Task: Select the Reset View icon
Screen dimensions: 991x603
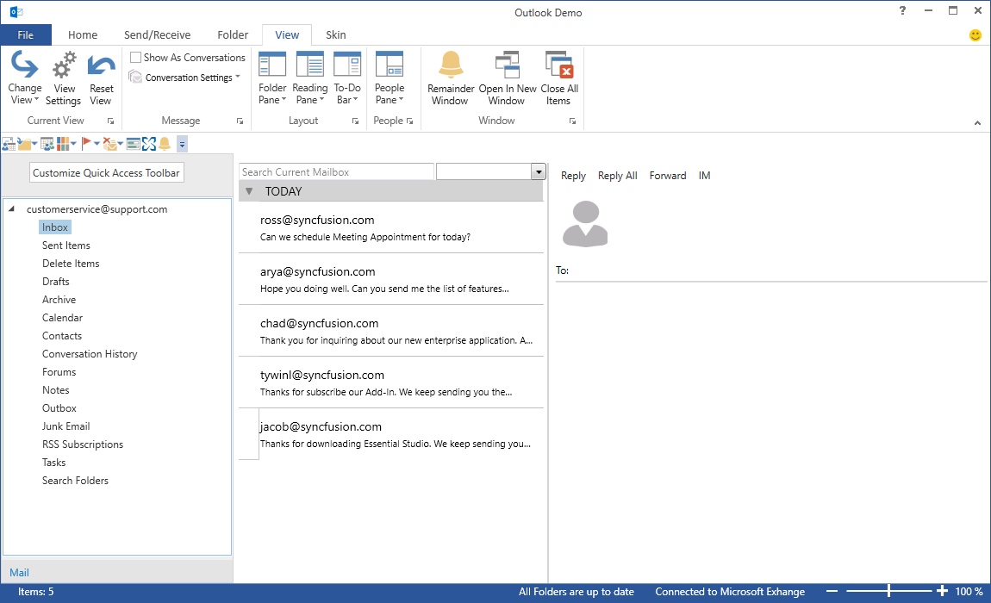Action: pos(101,78)
